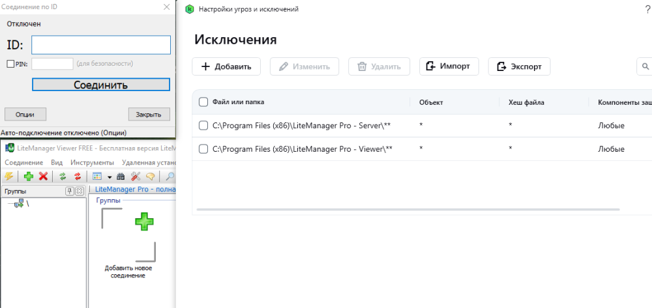This screenshot has width=652, height=308.
Task: Click the Компоненты защиты column header
Action: 625,102
